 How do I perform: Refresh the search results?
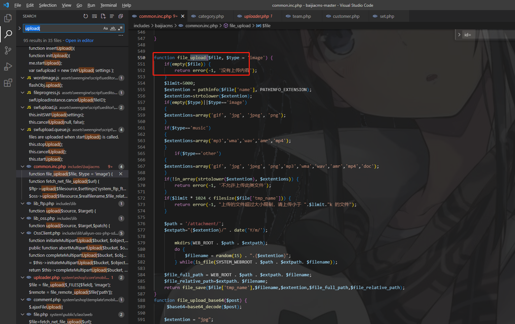(86, 16)
